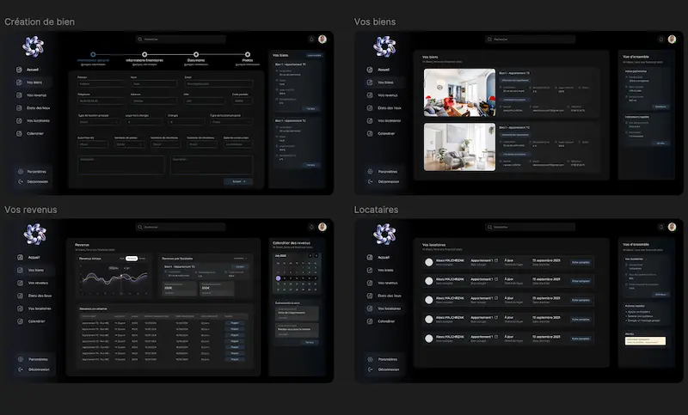Screen dimensions: 688x415
Task: Focus the Email input field
Action: point(218,83)
